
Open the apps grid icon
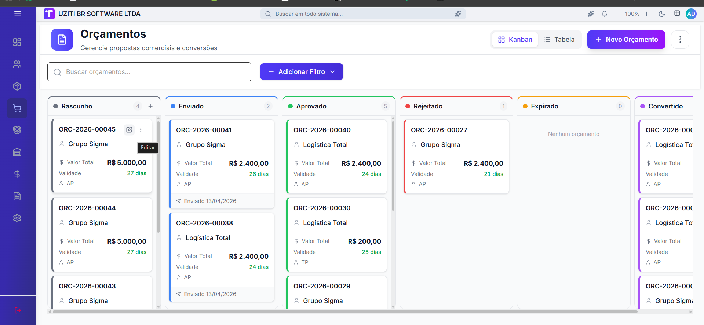click(x=677, y=14)
